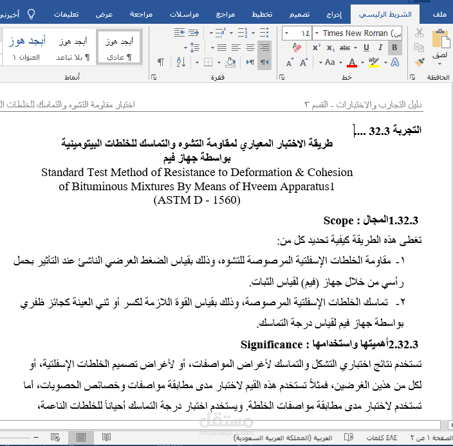Open Paste options arrow under لصق
The height and width of the screenshot is (446, 453).
tap(440, 64)
